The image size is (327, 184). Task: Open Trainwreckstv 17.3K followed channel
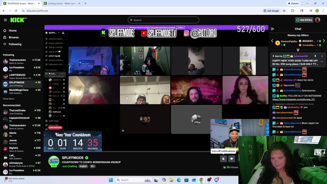pyautogui.click(x=22, y=61)
